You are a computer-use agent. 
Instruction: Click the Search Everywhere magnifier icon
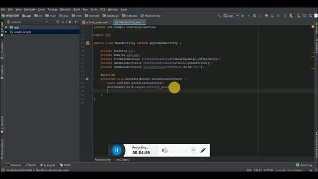tap(310, 15)
